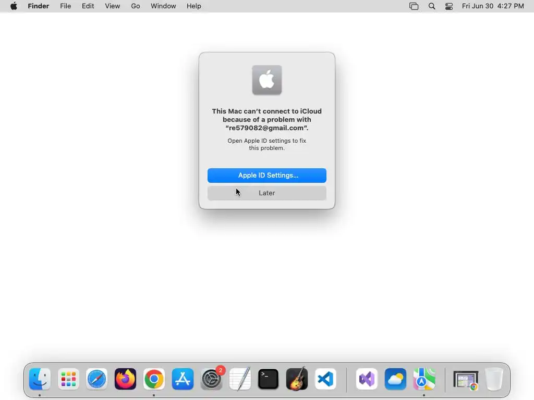Launch GarageBand from the Dock

tap(297, 379)
